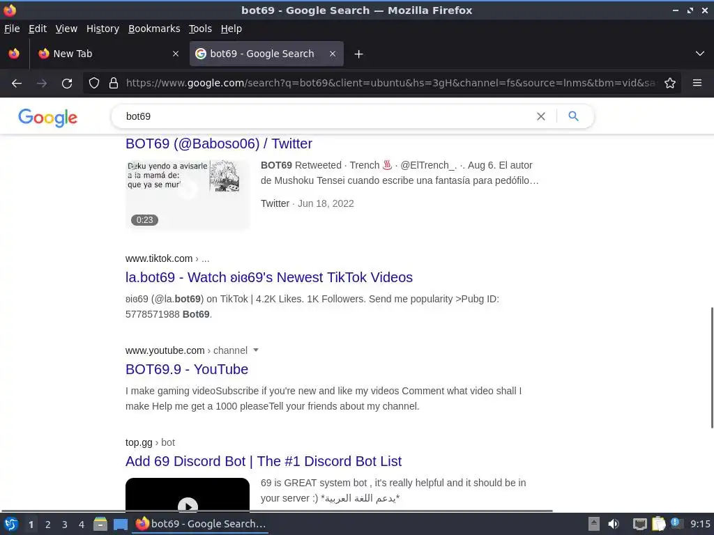Switch to workspace 1
This screenshot has width=714, height=535.
pos(31,525)
